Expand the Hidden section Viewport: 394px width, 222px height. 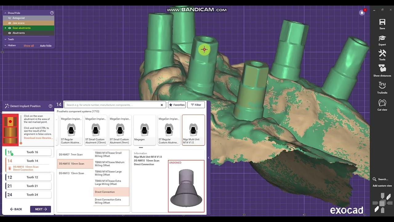pos(5,46)
